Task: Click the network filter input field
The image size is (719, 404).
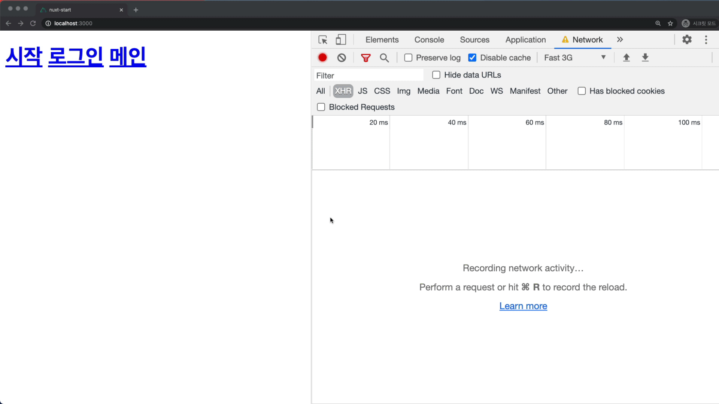Action: (x=368, y=75)
